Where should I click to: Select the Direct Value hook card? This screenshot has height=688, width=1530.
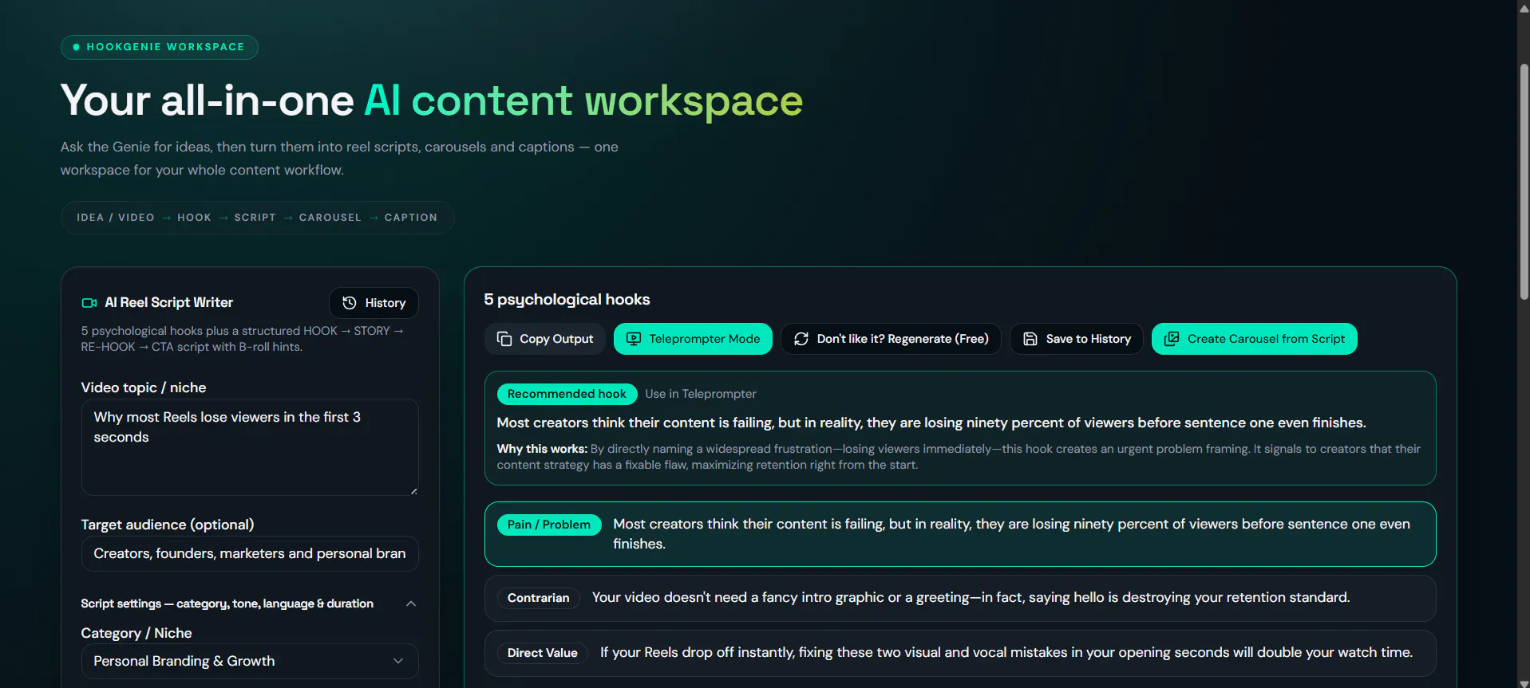960,653
